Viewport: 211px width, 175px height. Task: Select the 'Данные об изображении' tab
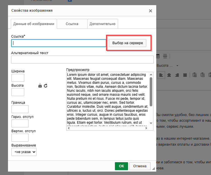tap(34, 24)
